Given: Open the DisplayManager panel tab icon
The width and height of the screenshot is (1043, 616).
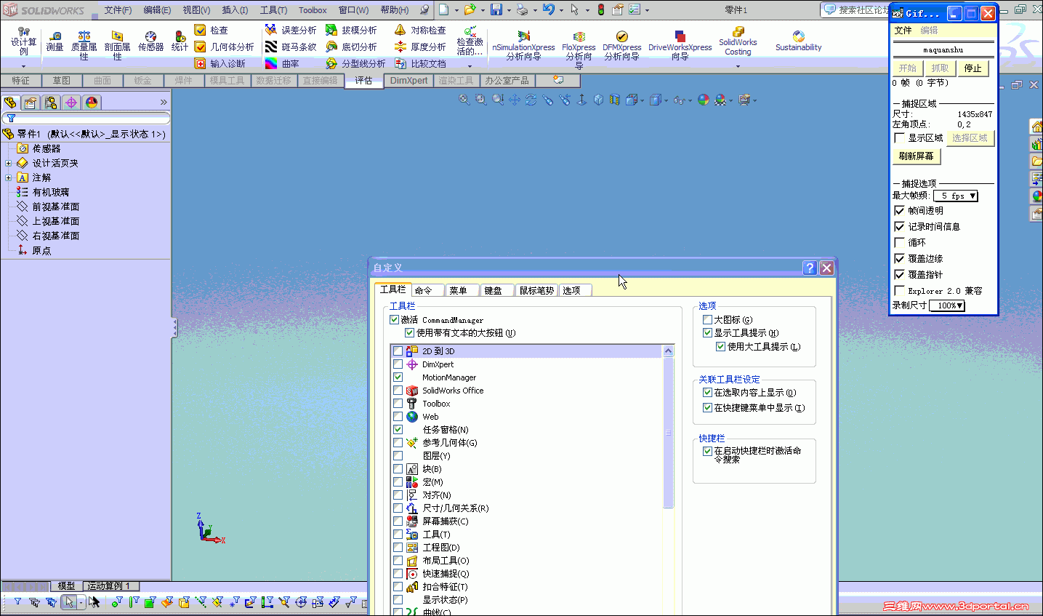Looking at the screenshot, I should point(92,103).
